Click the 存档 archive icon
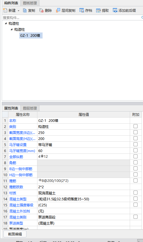Screen dimensions: 143x242 point(82,10)
